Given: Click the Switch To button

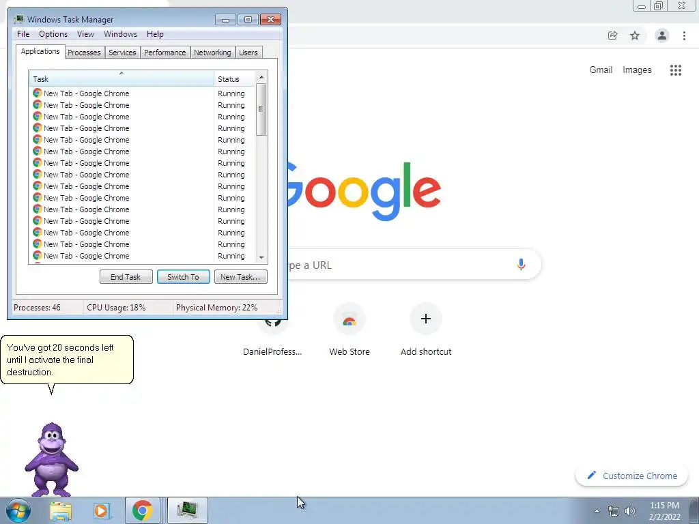Looking at the screenshot, I should tap(183, 277).
